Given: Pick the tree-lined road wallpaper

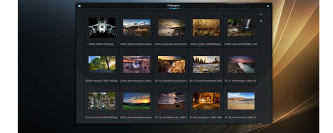Looking at the screenshot, I should click(102, 64).
